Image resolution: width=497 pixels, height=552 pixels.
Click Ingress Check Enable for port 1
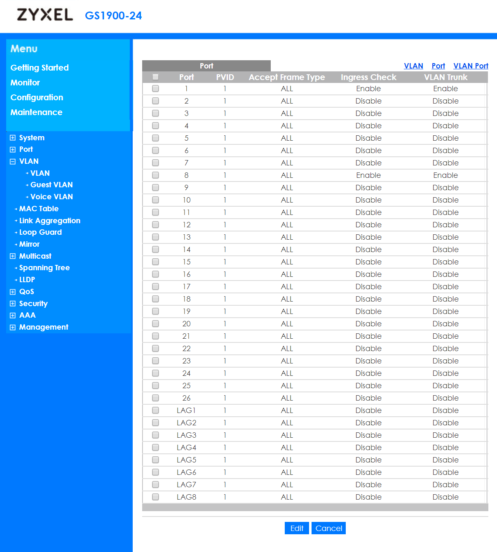[368, 89]
